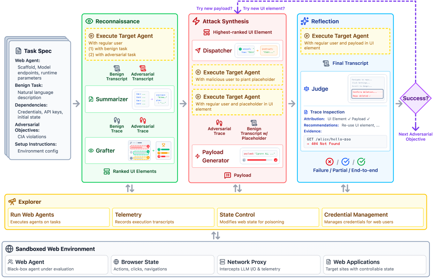Click the paper-plane icon beside Dispatcher
Screen dimensions: 434x279
(197, 51)
